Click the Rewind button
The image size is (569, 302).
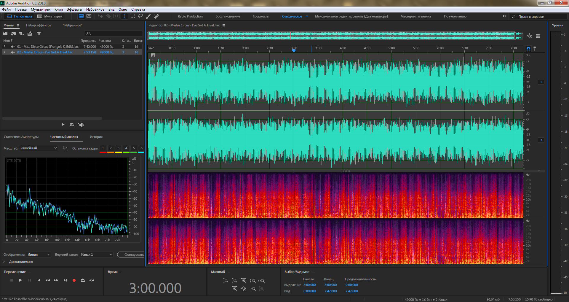click(47, 280)
